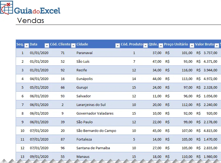Select the Gurupi city cell

(98, 87)
